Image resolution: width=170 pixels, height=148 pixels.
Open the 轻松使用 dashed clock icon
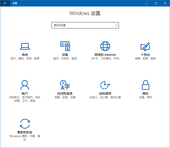(105, 85)
